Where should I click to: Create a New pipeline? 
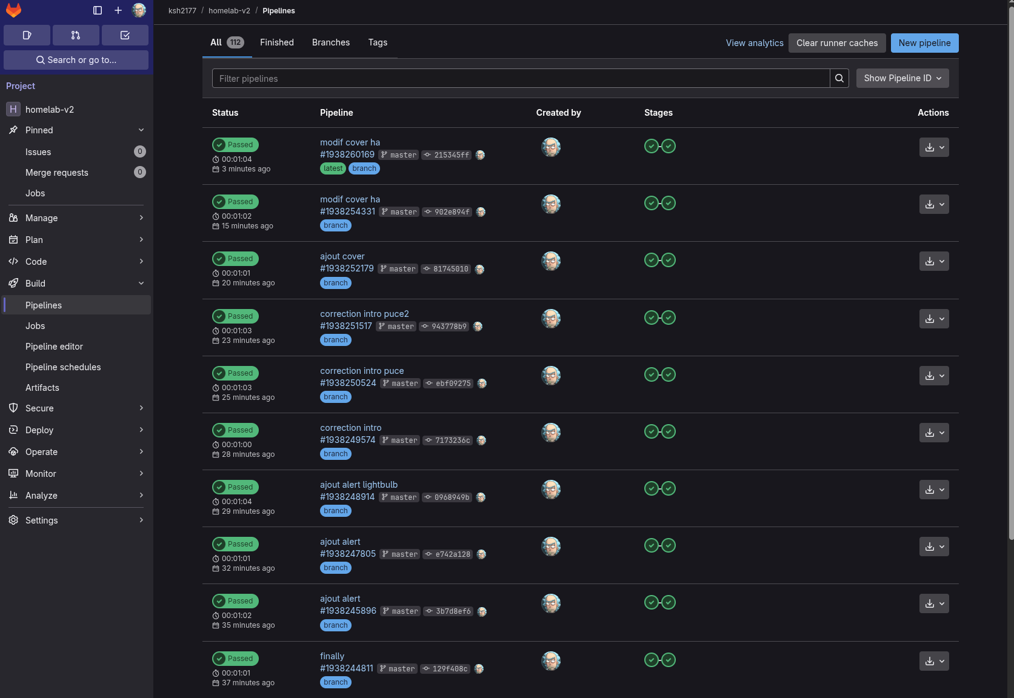924,42
